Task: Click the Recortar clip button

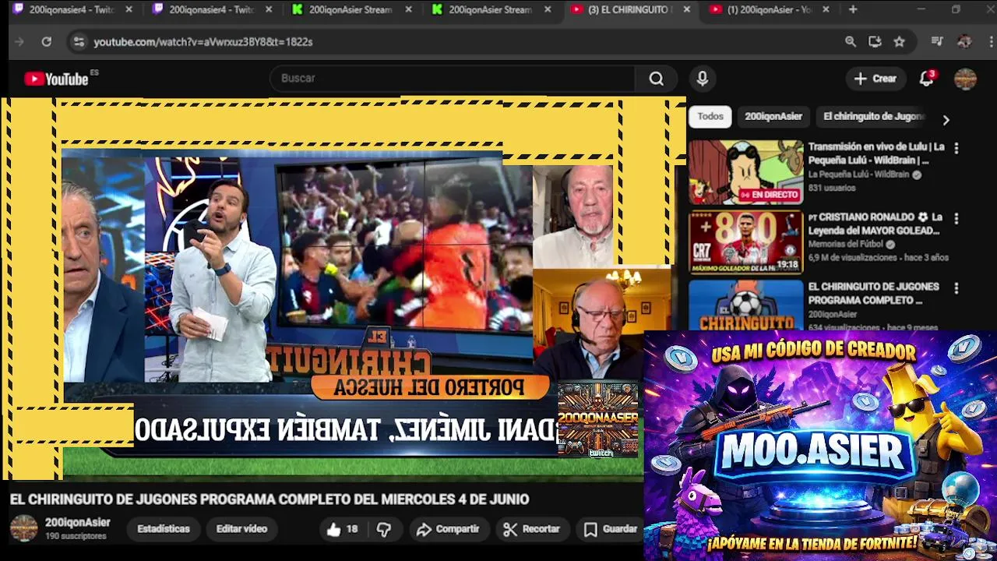Action: [x=531, y=529]
